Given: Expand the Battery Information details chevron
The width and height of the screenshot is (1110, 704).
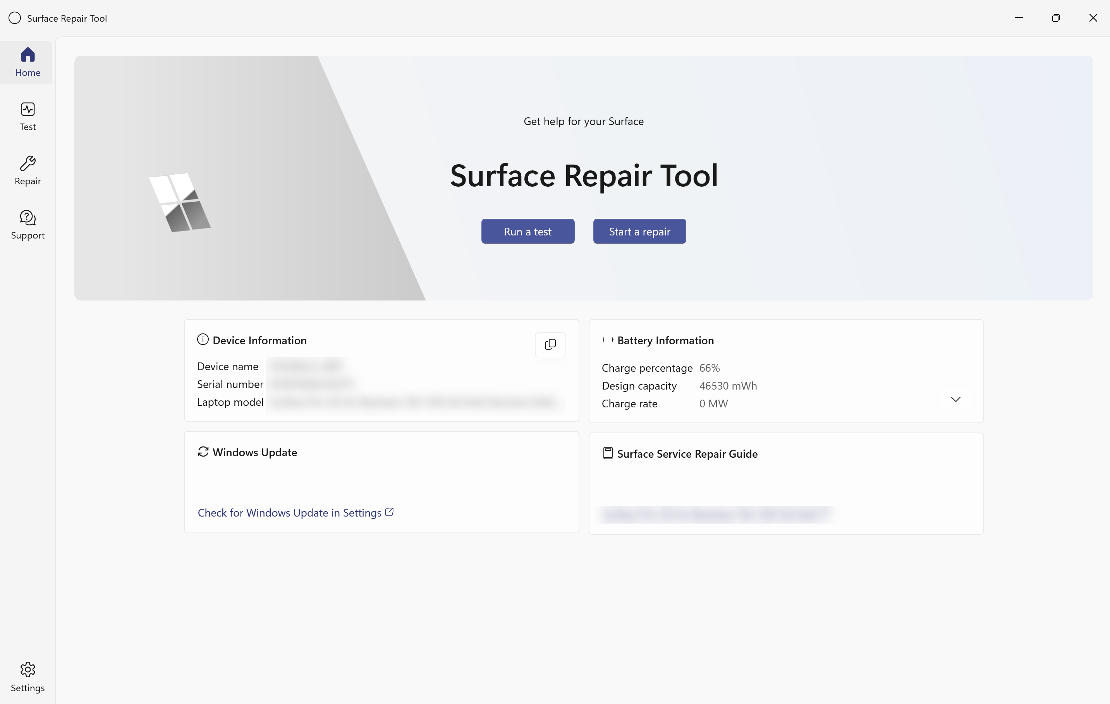Looking at the screenshot, I should (955, 399).
